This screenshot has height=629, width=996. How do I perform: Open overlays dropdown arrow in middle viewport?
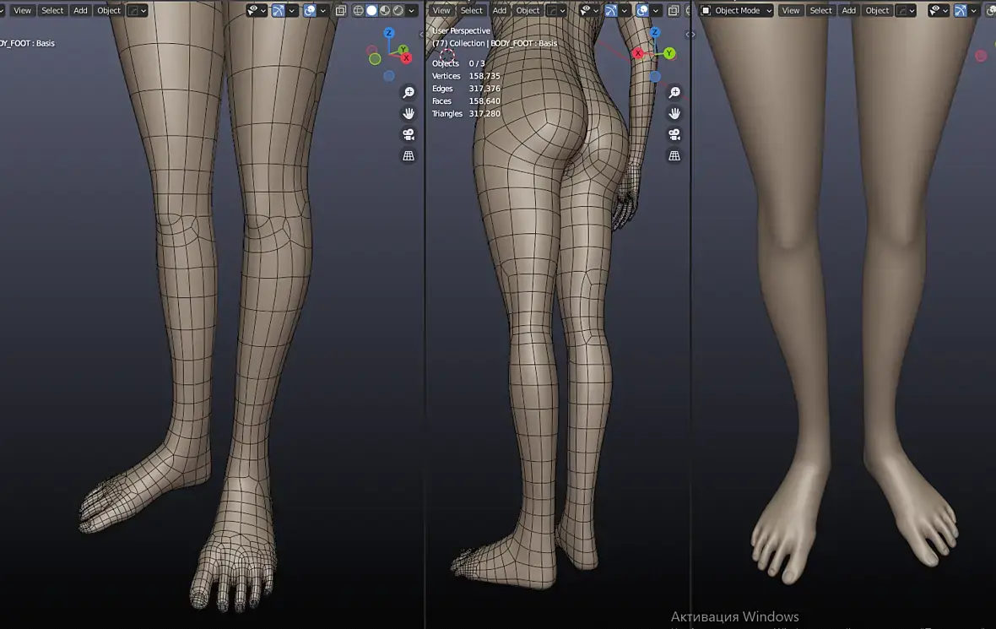pyautogui.click(x=656, y=10)
